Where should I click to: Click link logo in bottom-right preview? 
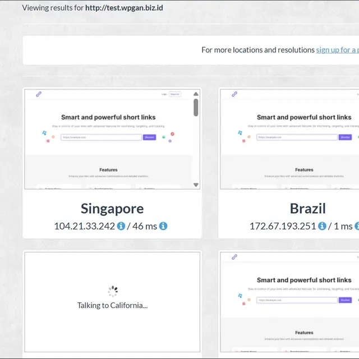point(234,257)
